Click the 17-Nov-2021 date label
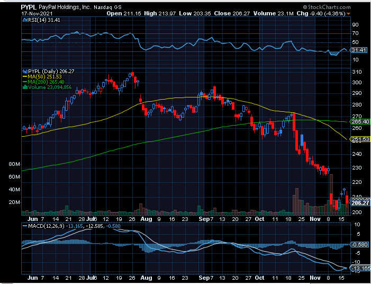The image size is (371, 284). pos(37,14)
